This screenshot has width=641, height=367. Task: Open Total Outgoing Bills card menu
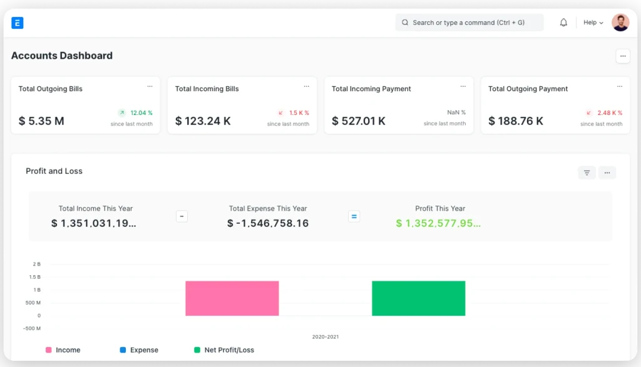[x=150, y=86]
